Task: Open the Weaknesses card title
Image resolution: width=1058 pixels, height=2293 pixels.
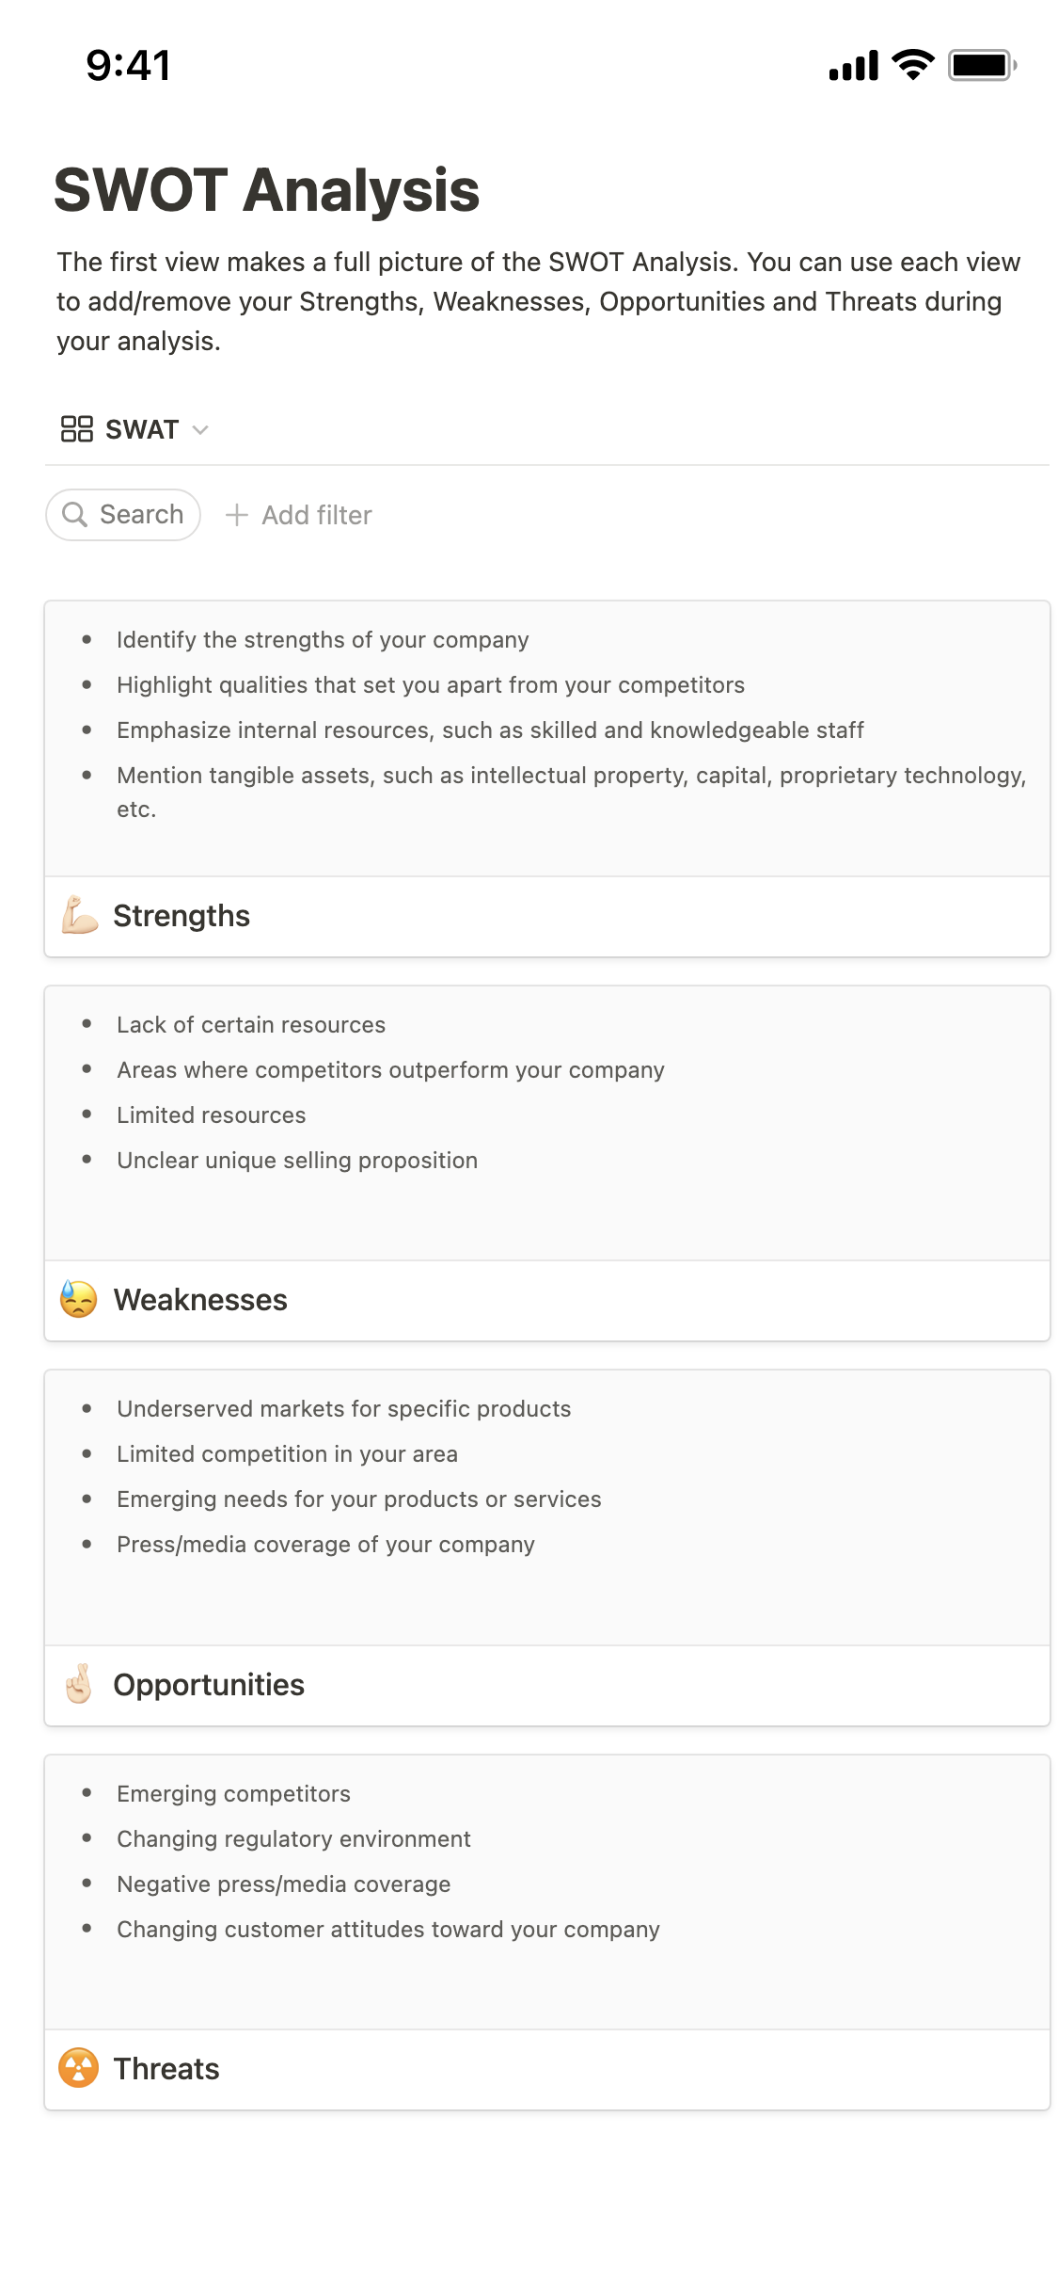Action: (x=200, y=1300)
